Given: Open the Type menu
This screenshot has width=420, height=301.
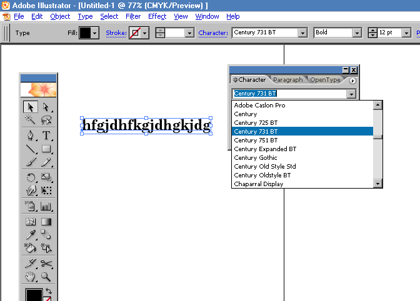Looking at the screenshot, I should pos(85,17).
